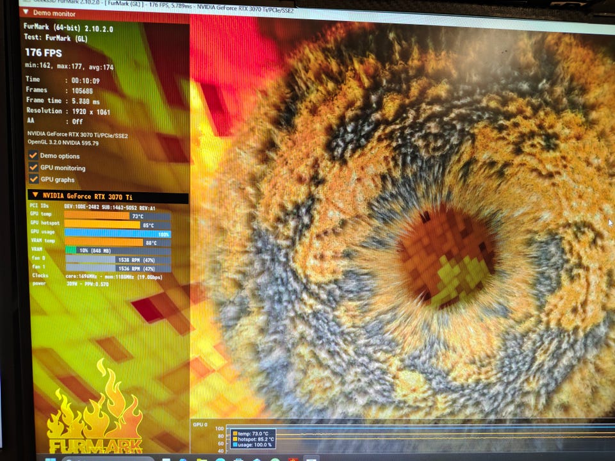
Task: Toggle the GPU monitoring checkbox
Action: click(x=34, y=167)
